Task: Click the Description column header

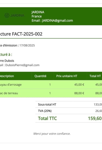Action: [x=7, y=76]
